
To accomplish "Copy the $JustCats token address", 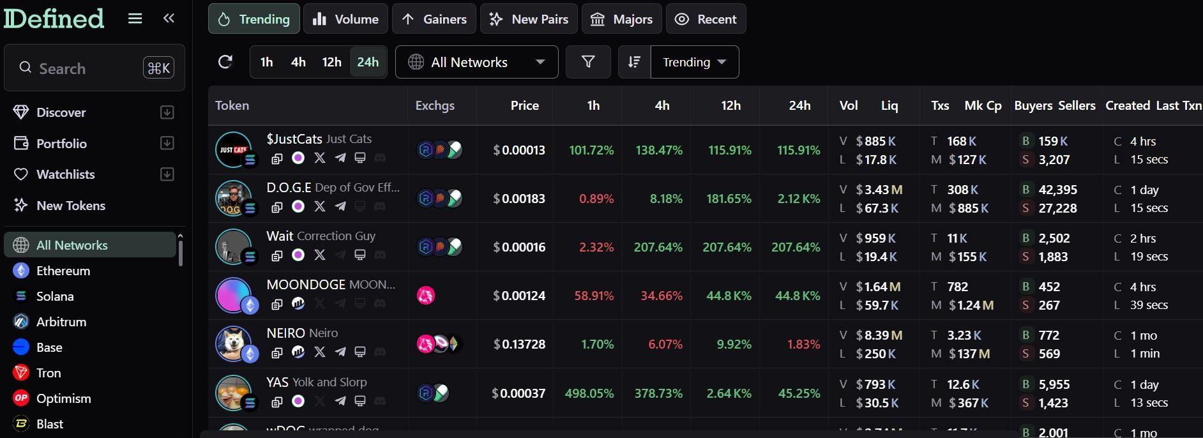I will click(278, 158).
